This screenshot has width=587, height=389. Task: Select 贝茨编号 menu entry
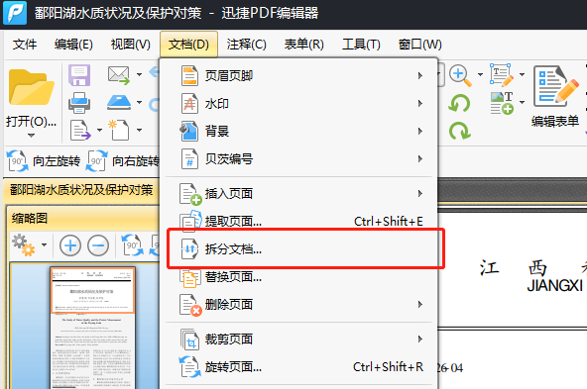tap(298, 158)
